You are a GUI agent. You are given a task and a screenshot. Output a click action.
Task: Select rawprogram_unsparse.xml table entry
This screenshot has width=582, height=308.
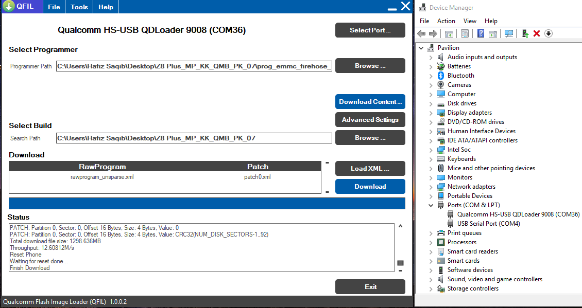[x=102, y=177]
